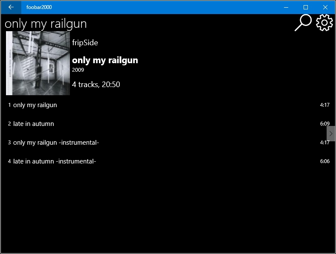Expand the side panel chevron arrow
336x254 pixels.
click(x=331, y=134)
